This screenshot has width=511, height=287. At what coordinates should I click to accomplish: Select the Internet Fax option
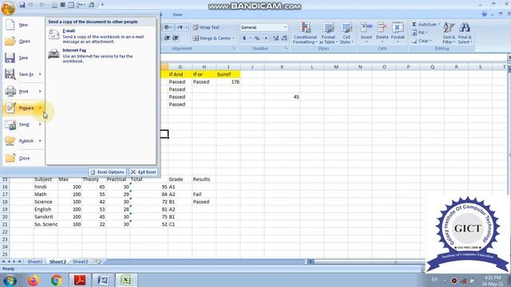101,55
